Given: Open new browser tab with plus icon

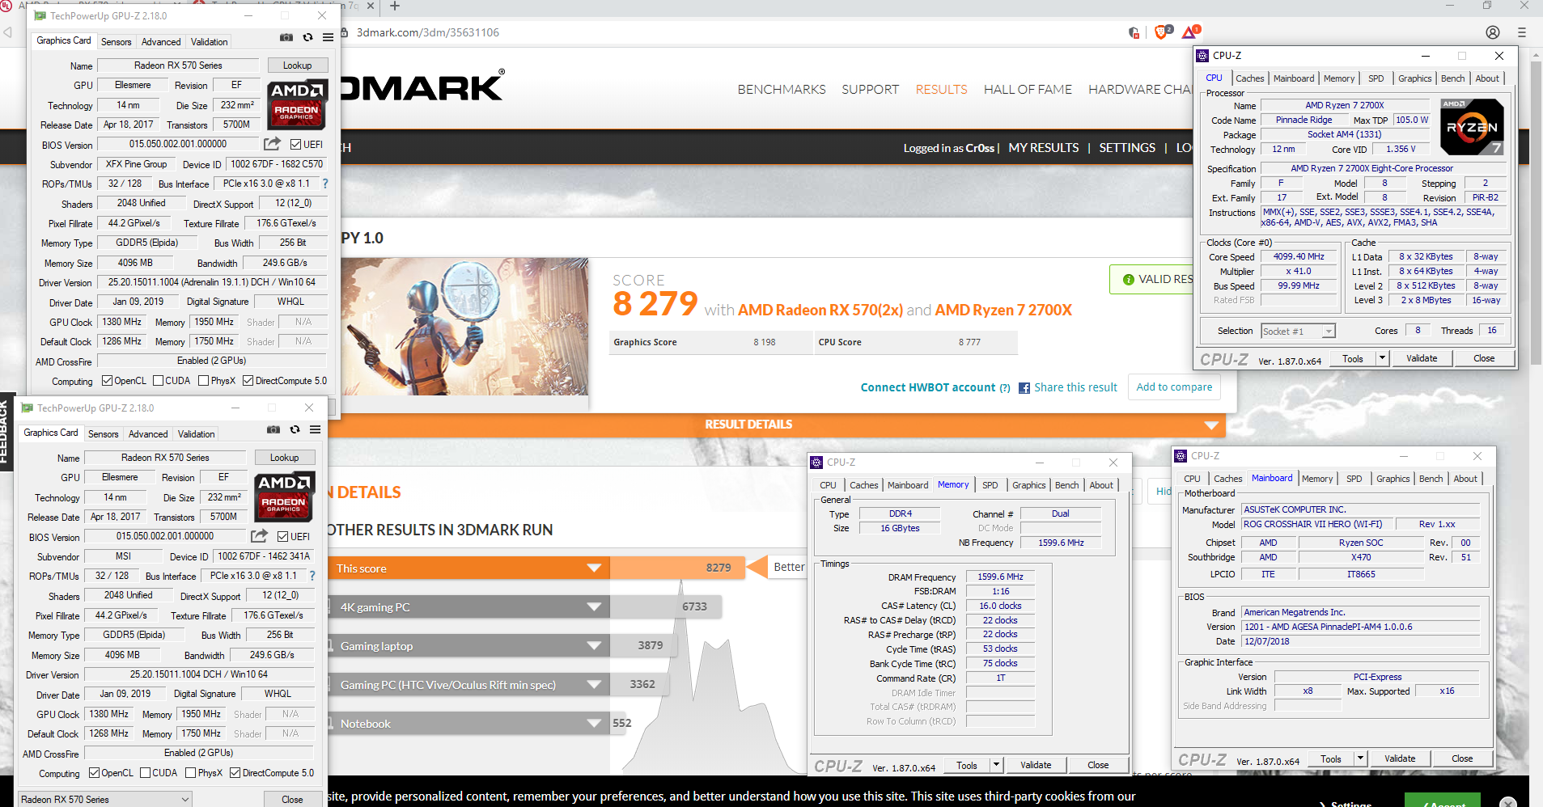Looking at the screenshot, I should coord(395,6).
